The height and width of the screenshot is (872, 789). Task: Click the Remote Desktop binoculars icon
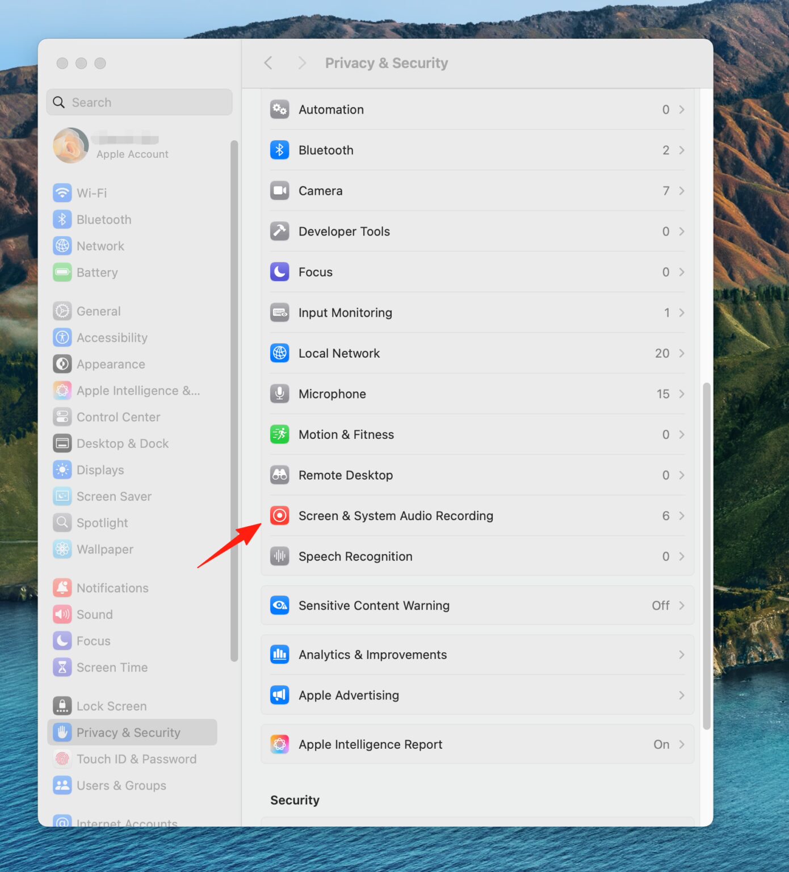279,475
